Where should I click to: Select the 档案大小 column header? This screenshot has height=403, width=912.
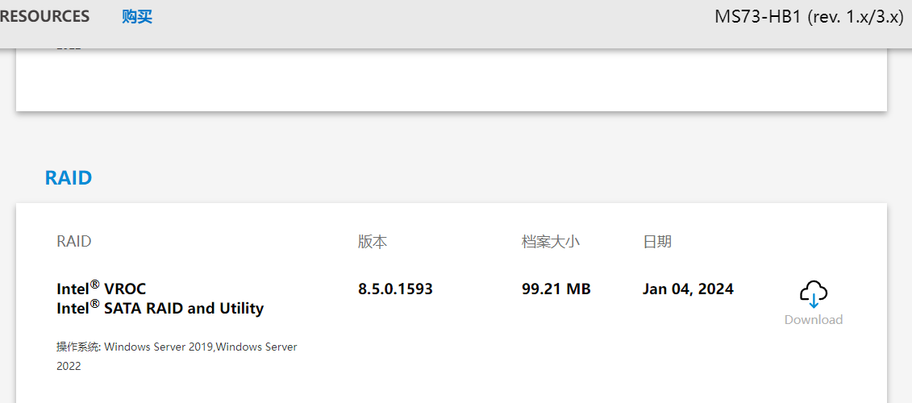(550, 241)
